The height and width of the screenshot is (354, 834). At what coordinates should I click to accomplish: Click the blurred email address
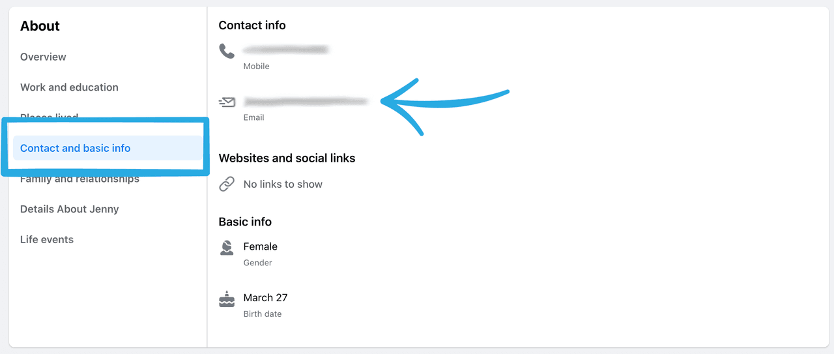tap(306, 101)
